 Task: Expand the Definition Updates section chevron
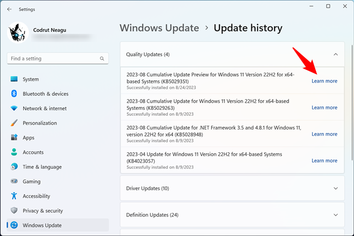pyautogui.click(x=336, y=215)
